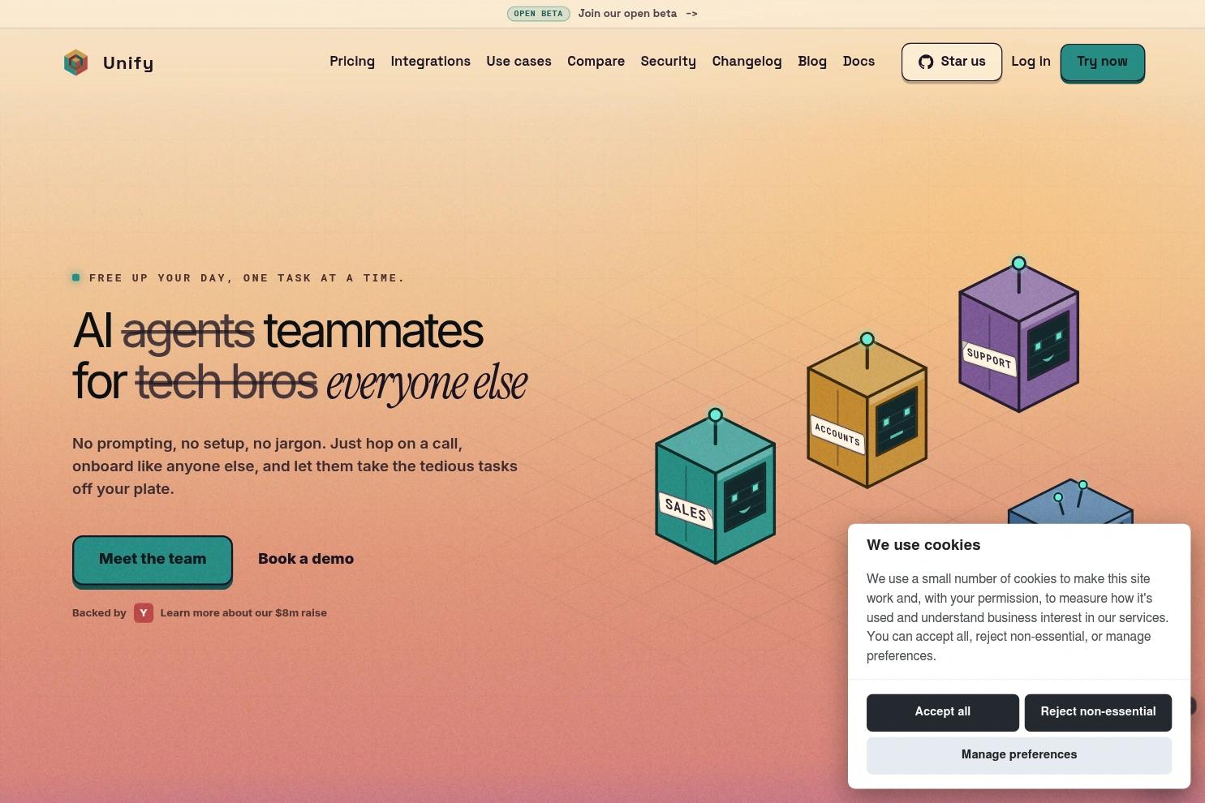Open the Use cases menu item
The image size is (1205, 803).
click(x=519, y=62)
